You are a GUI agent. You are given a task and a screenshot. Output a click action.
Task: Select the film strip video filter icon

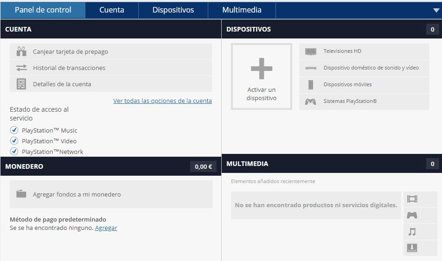pyautogui.click(x=412, y=199)
